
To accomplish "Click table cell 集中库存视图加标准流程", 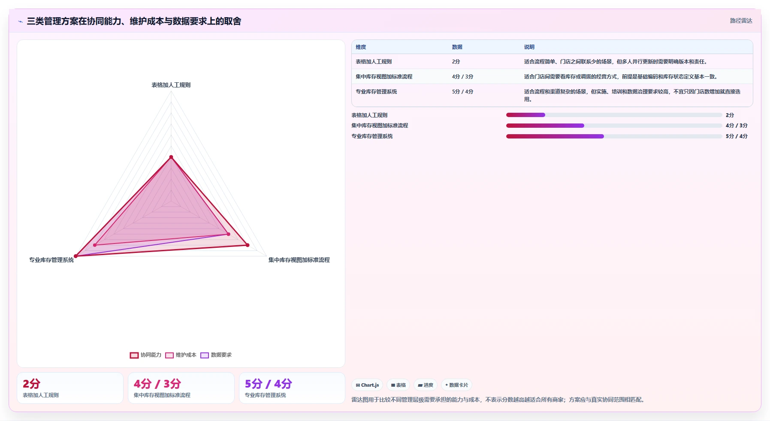I will 384,77.
